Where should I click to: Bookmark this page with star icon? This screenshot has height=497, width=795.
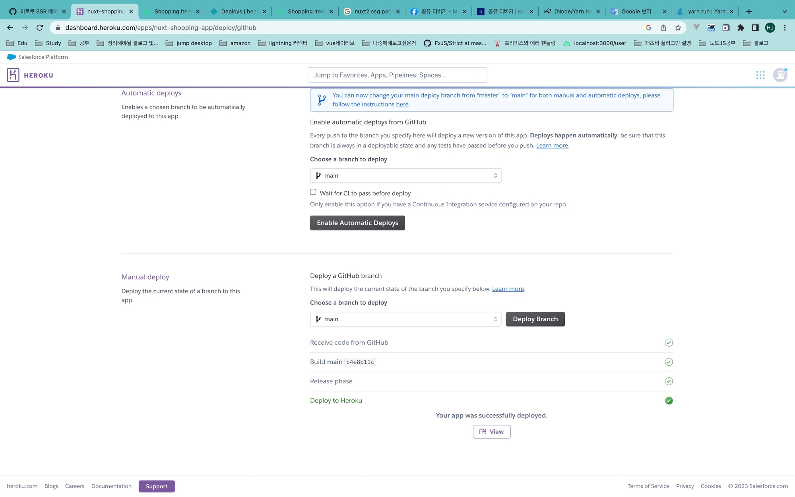click(678, 27)
